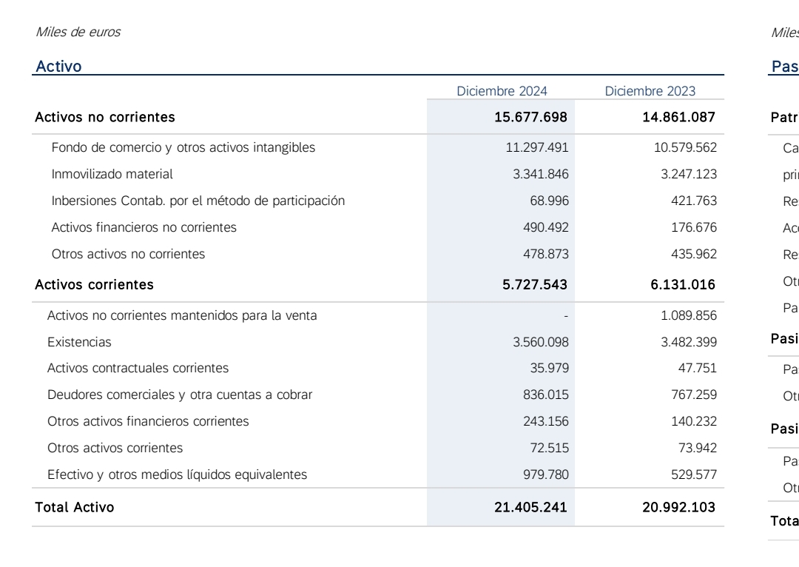Click 'Otros activos financieros corrientes' label
Screen dimensions: 799x567
[x=148, y=422]
